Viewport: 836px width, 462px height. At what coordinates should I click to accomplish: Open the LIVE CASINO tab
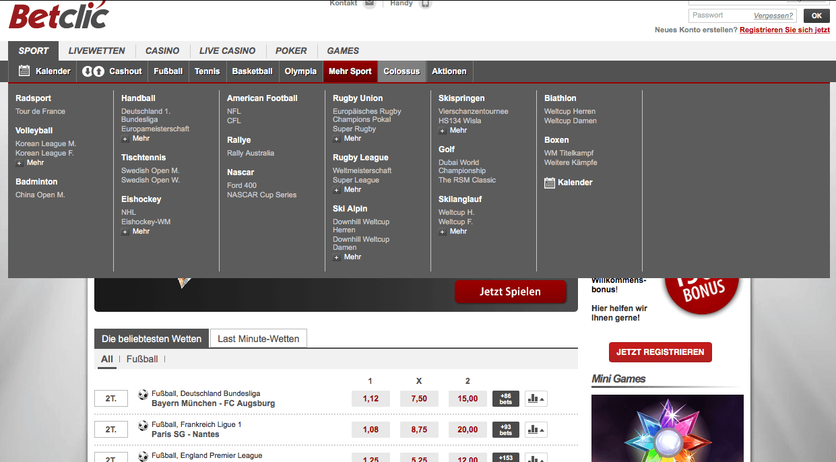[x=228, y=51]
